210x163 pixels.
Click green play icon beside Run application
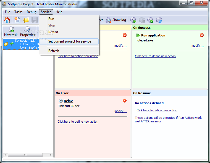click(x=138, y=35)
